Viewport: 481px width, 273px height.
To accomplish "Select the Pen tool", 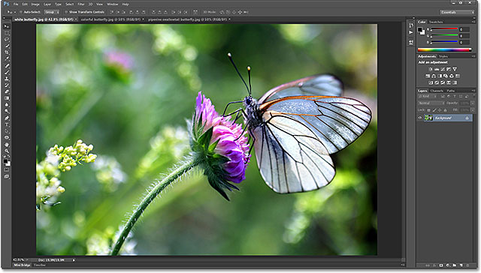I will (7, 118).
